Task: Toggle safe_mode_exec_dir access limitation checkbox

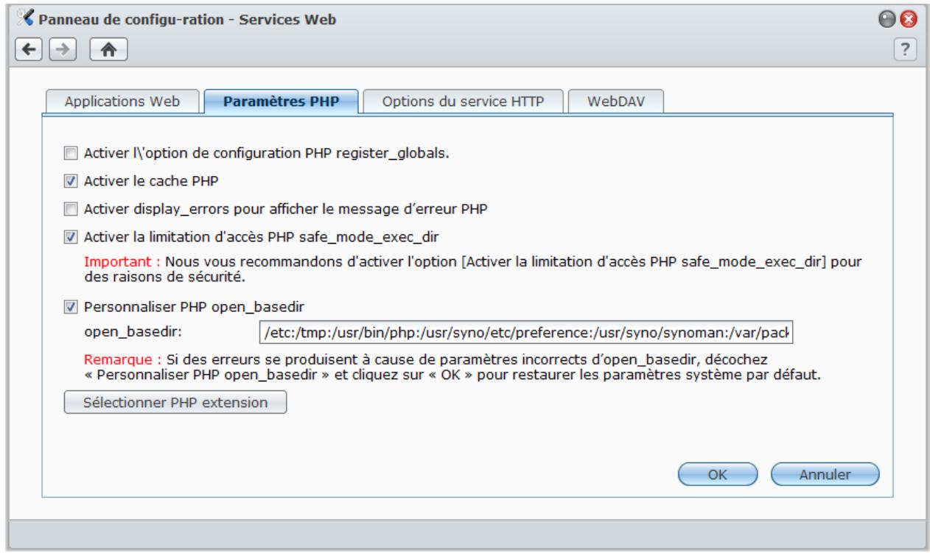Action: (x=71, y=236)
